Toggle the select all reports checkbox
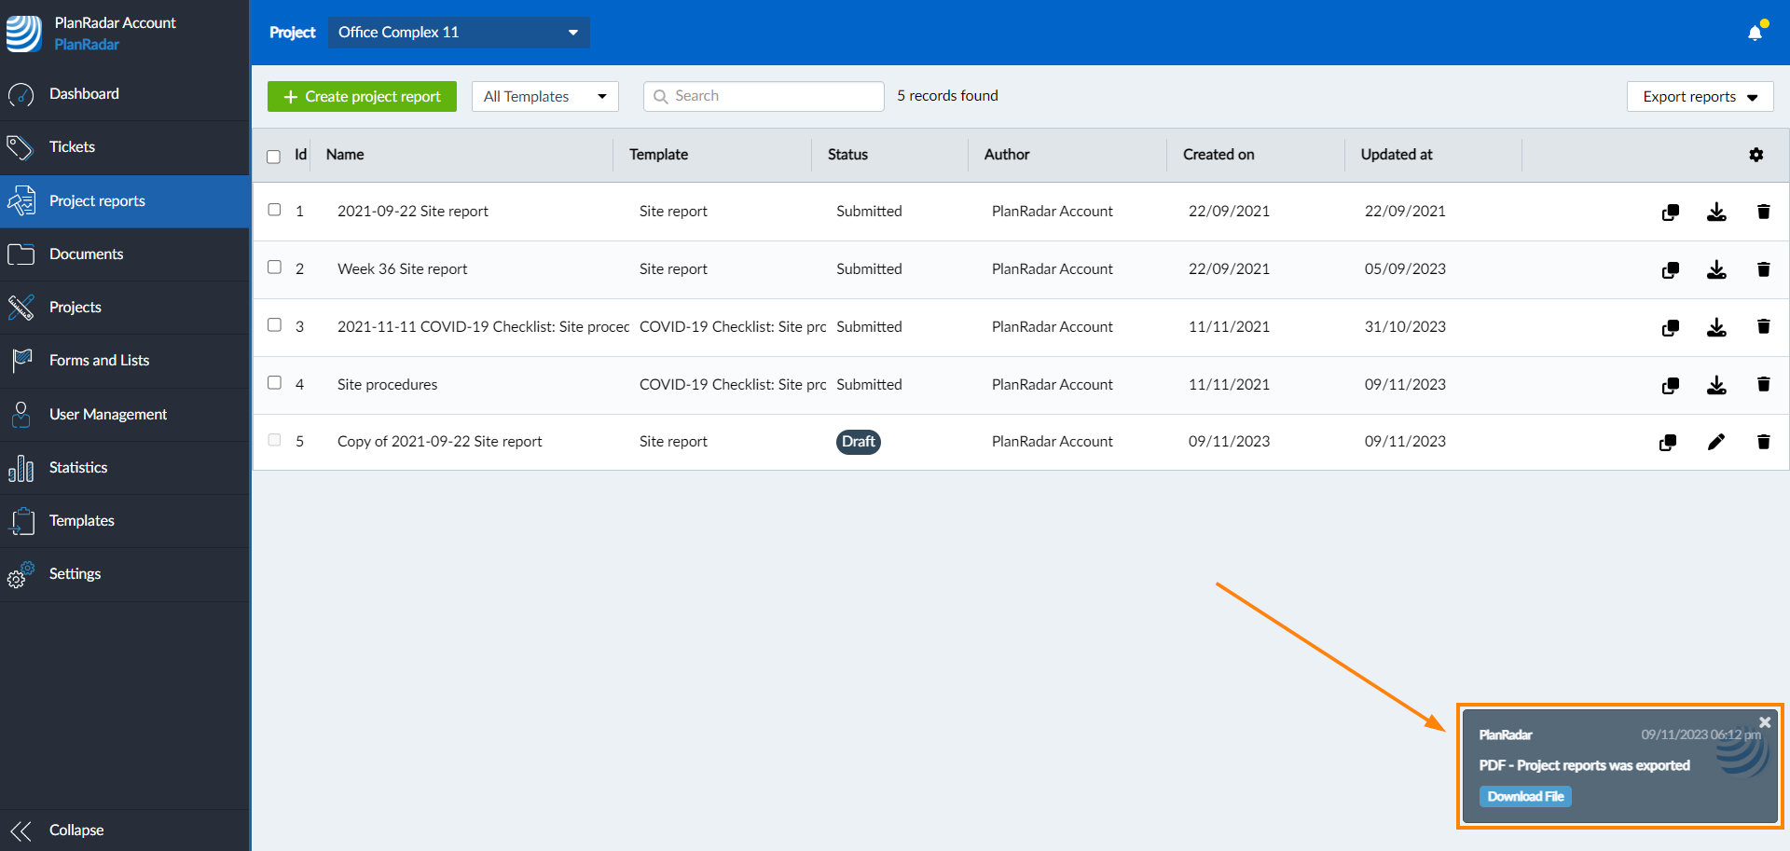The height and width of the screenshot is (851, 1790). coord(273,157)
